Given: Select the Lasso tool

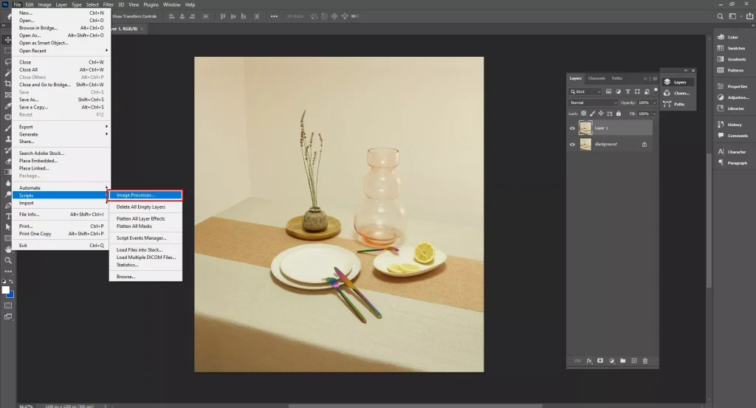Looking at the screenshot, I should click(x=7, y=62).
